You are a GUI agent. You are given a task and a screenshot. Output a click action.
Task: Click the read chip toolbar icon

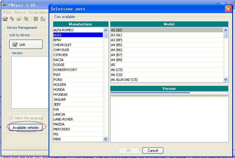click(12, 19)
